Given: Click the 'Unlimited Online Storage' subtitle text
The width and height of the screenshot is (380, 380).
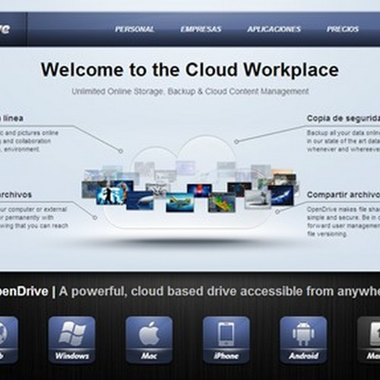Looking at the screenshot, I should coord(190,91).
